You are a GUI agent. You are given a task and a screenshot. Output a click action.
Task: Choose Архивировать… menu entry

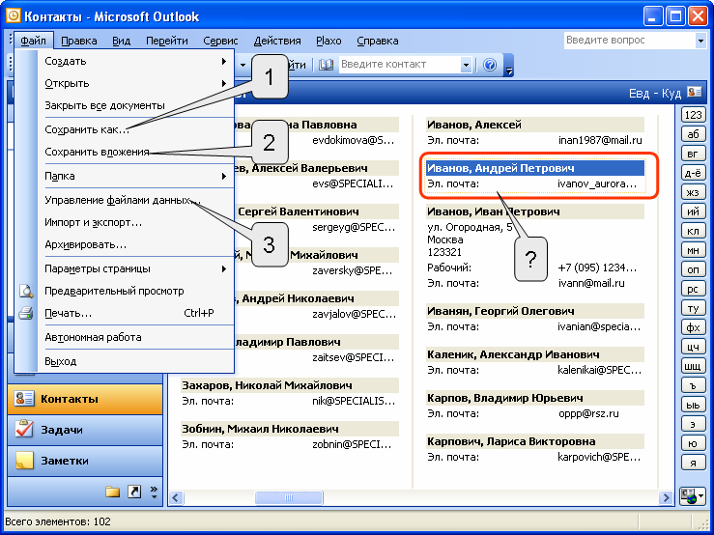(135, 244)
